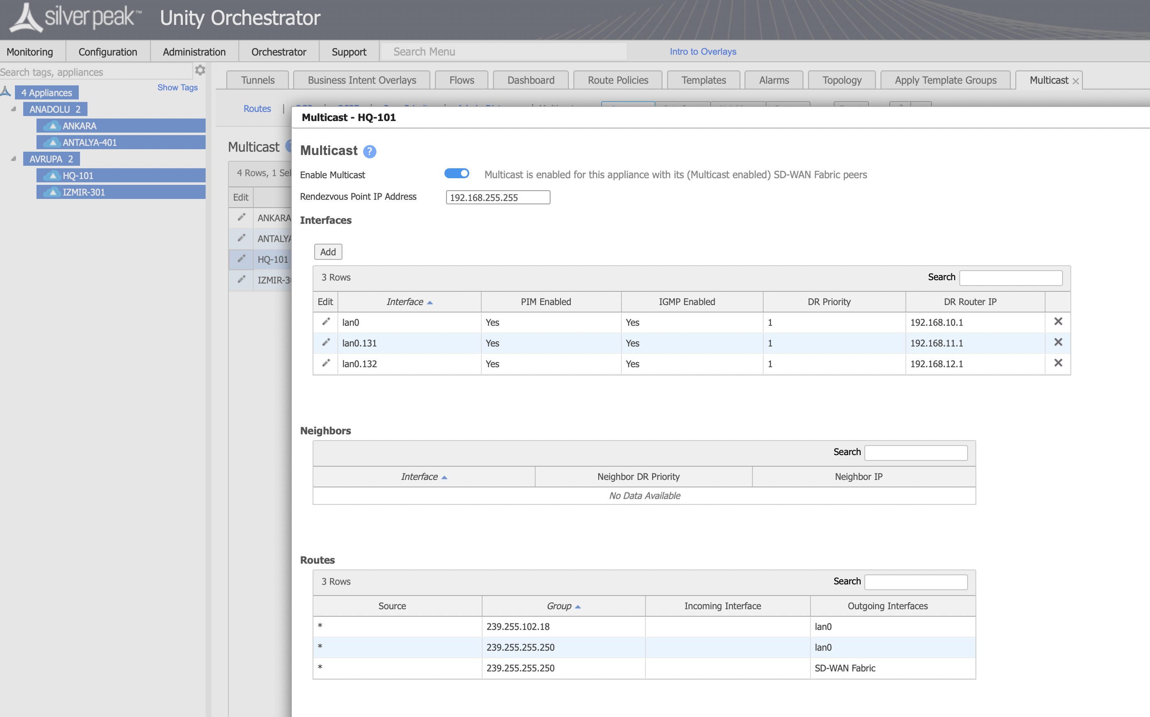The image size is (1150, 717).
Task: Click the Rendezvous Point IP Address field
Action: [x=497, y=197]
